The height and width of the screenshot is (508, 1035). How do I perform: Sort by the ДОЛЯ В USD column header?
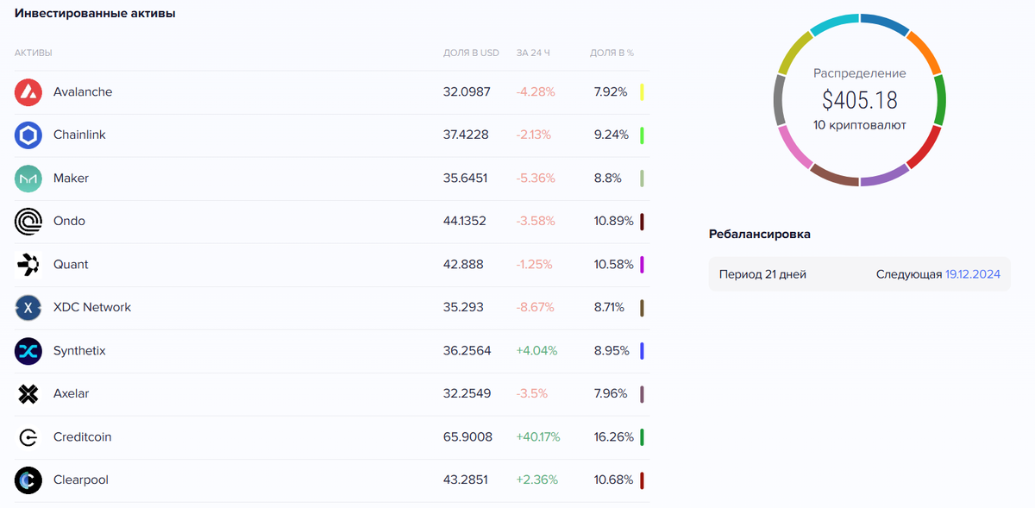(471, 53)
